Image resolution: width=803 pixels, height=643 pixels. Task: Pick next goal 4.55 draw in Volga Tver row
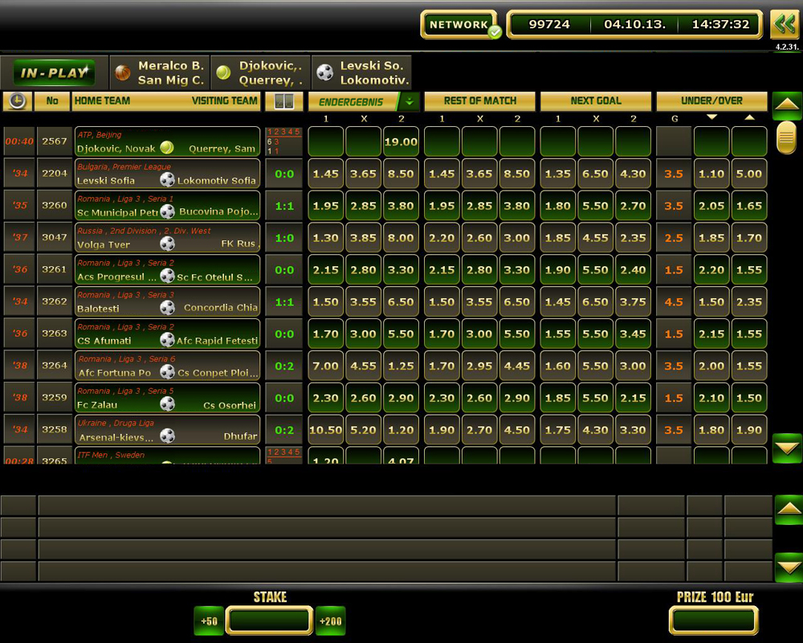point(595,237)
